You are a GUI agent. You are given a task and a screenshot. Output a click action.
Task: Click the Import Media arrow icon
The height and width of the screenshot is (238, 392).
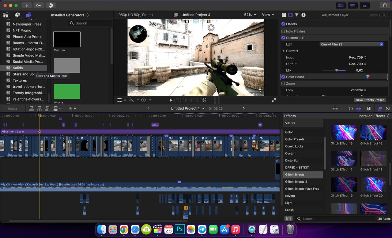coord(27,5)
